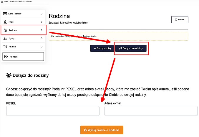Expand the Zgody chevron arrow
The image size is (199, 137).
point(42,38)
